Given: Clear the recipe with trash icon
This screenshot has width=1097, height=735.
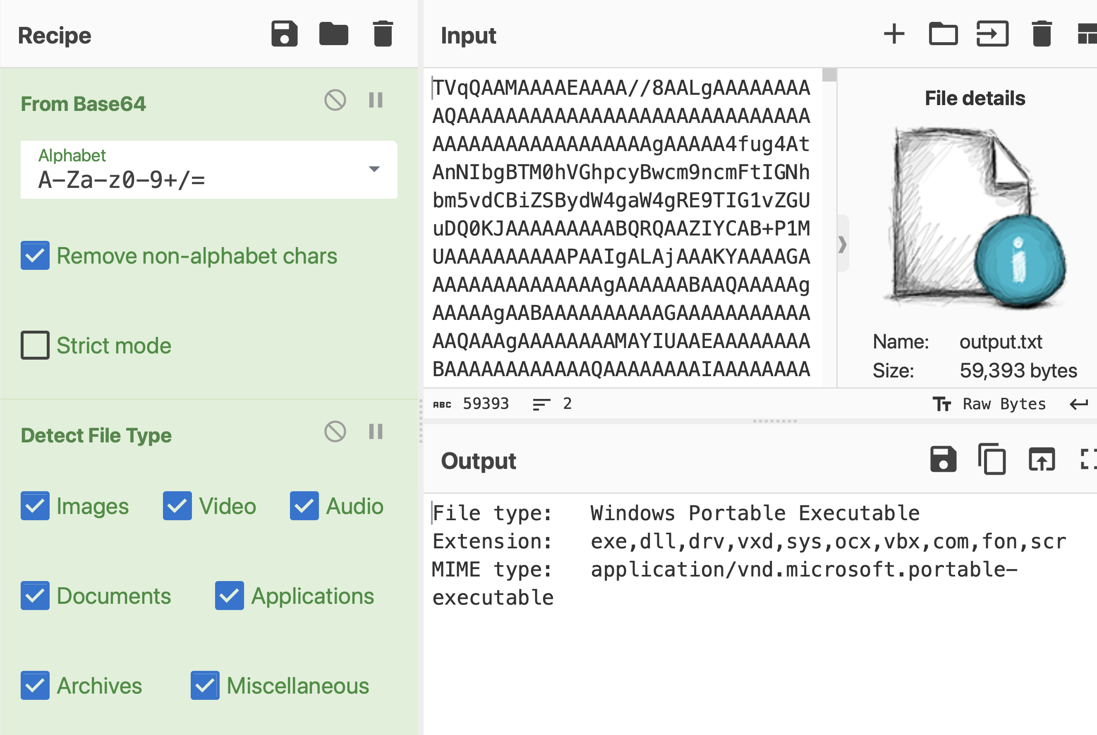Looking at the screenshot, I should click(383, 34).
